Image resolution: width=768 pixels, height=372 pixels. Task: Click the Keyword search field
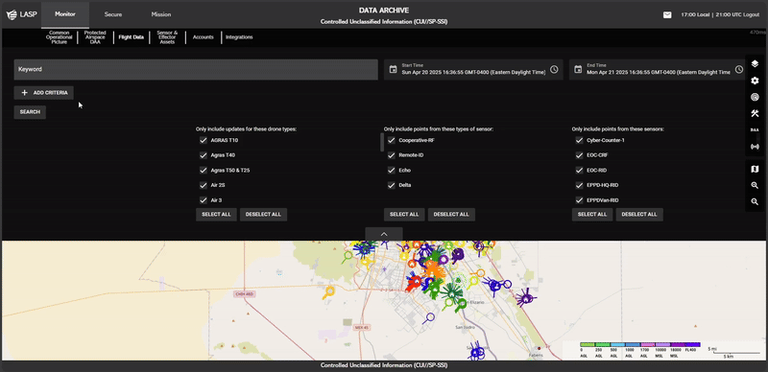pyautogui.click(x=196, y=69)
